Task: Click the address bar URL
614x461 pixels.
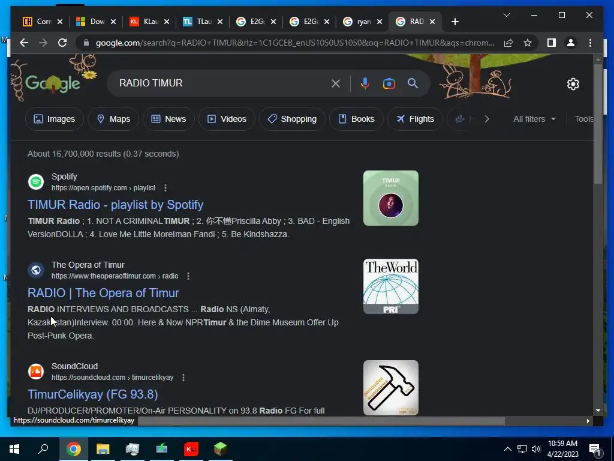Action: click(294, 43)
